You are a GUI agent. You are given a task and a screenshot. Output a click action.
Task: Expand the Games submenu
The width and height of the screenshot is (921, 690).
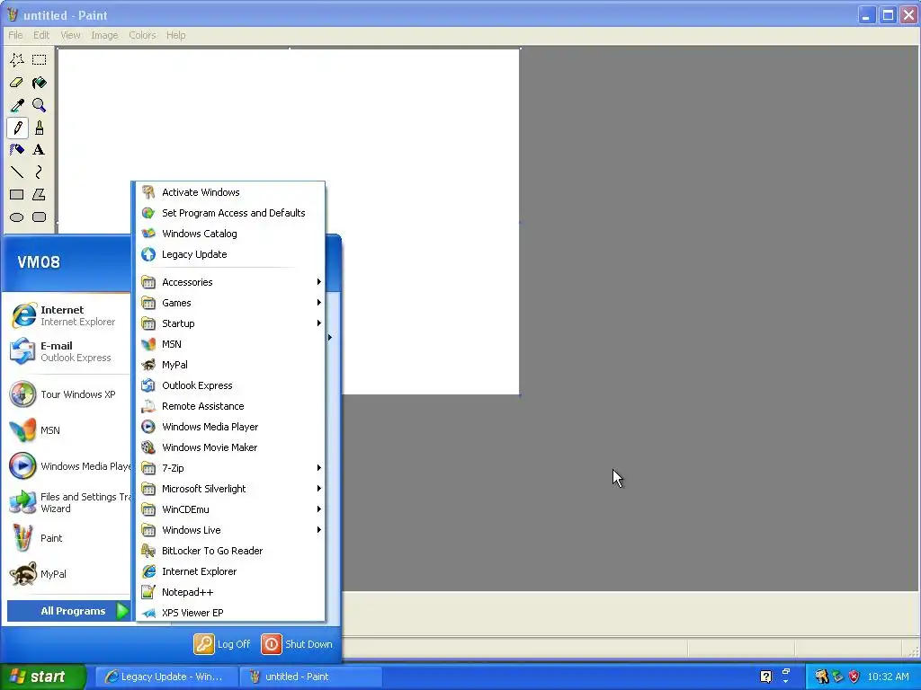pos(231,303)
